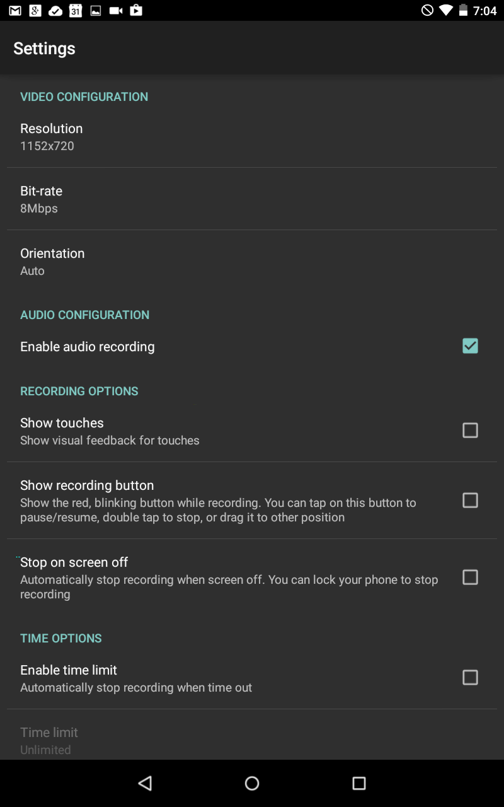Open recent apps square button
The image size is (504, 807).
359,783
